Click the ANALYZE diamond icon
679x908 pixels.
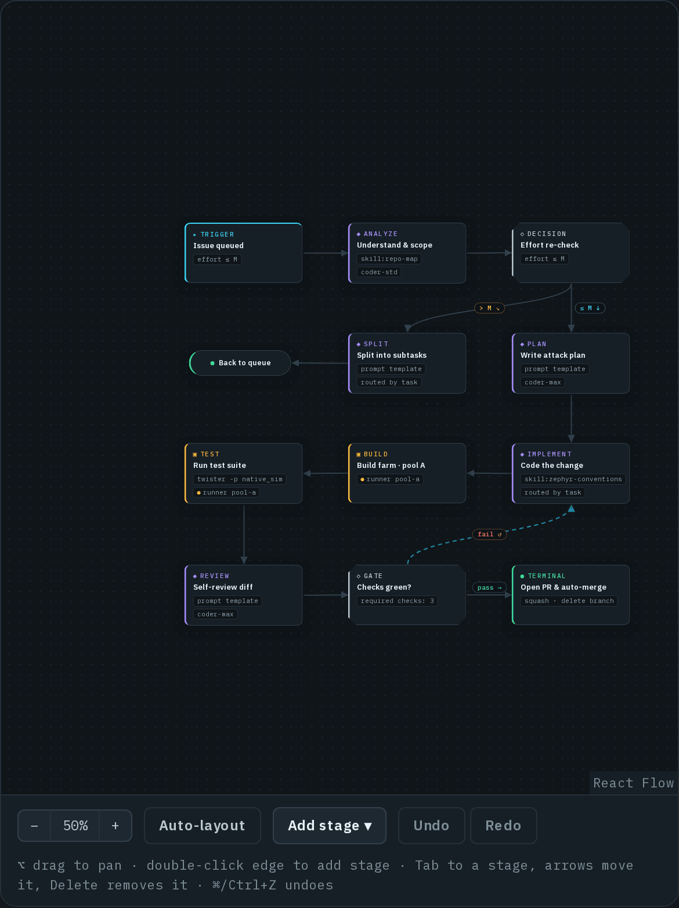click(x=359, y=234)
